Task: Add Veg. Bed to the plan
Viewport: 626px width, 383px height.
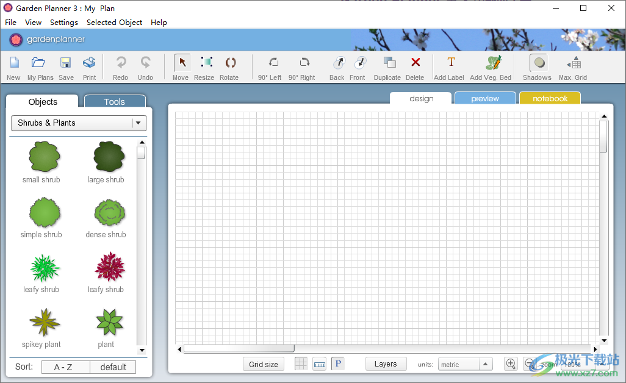Action: (494, 63)
